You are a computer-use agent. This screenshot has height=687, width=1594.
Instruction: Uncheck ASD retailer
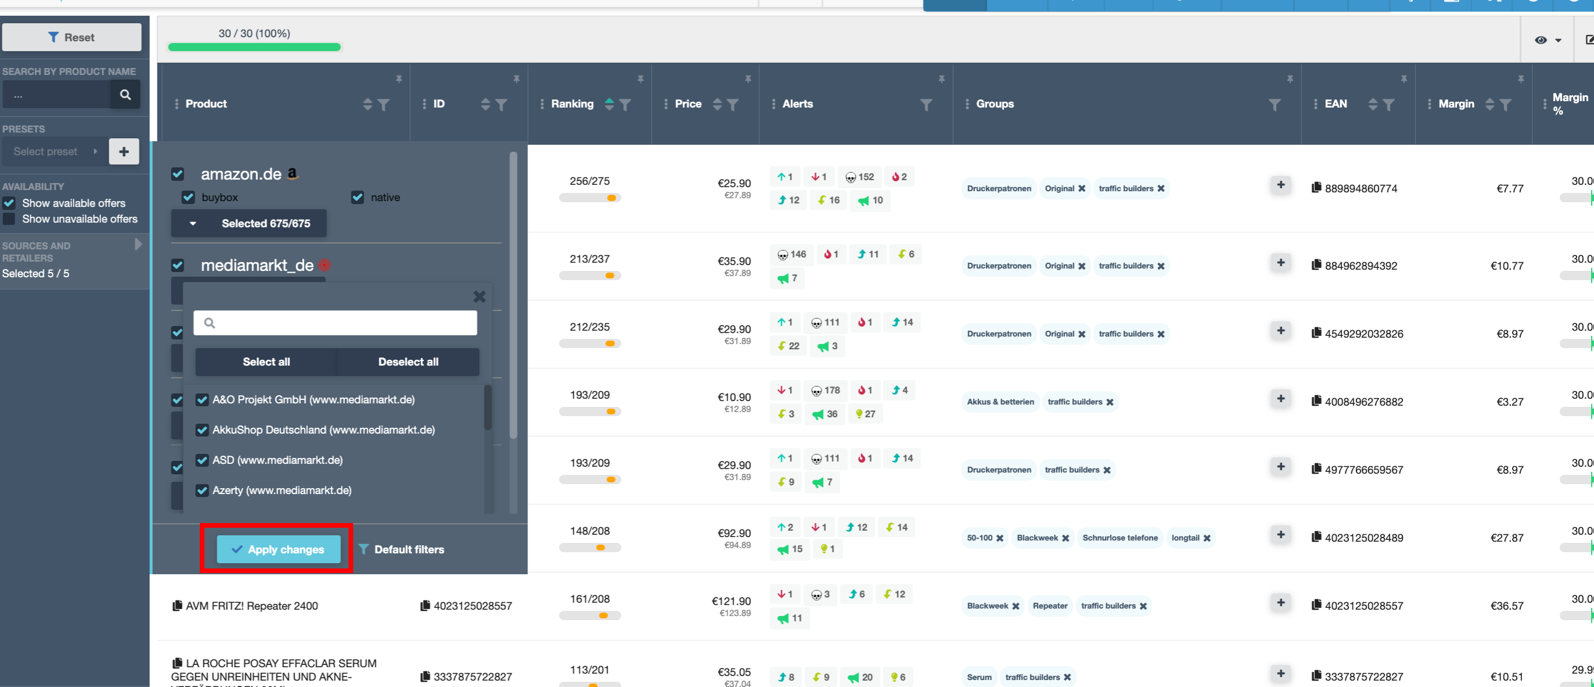coord(202,460)
